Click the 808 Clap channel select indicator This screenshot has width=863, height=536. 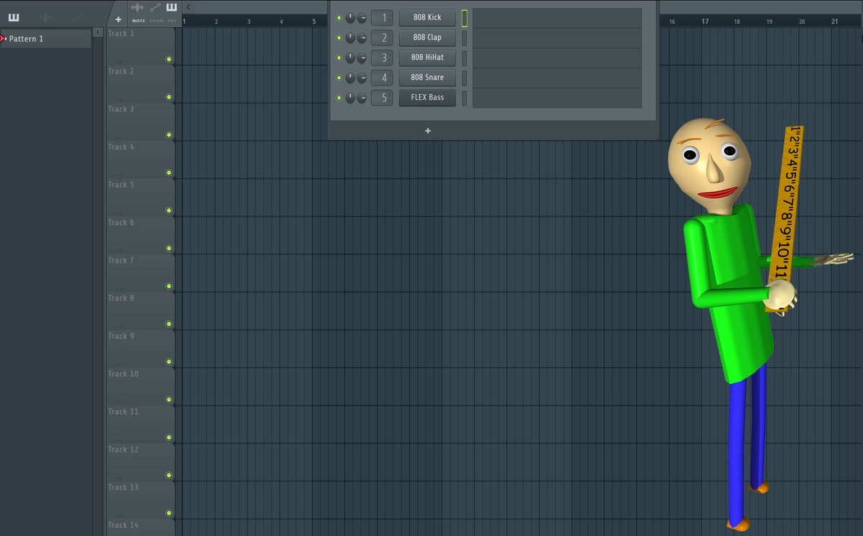click(x=465, y=38)
